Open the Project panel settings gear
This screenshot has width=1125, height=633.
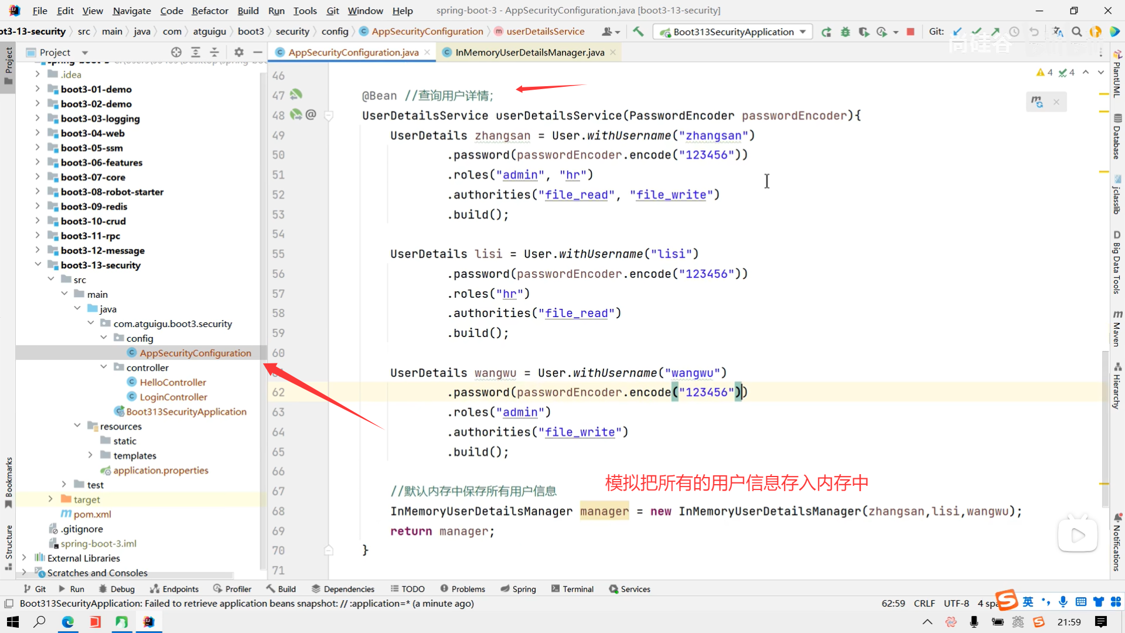coord(238,52)
